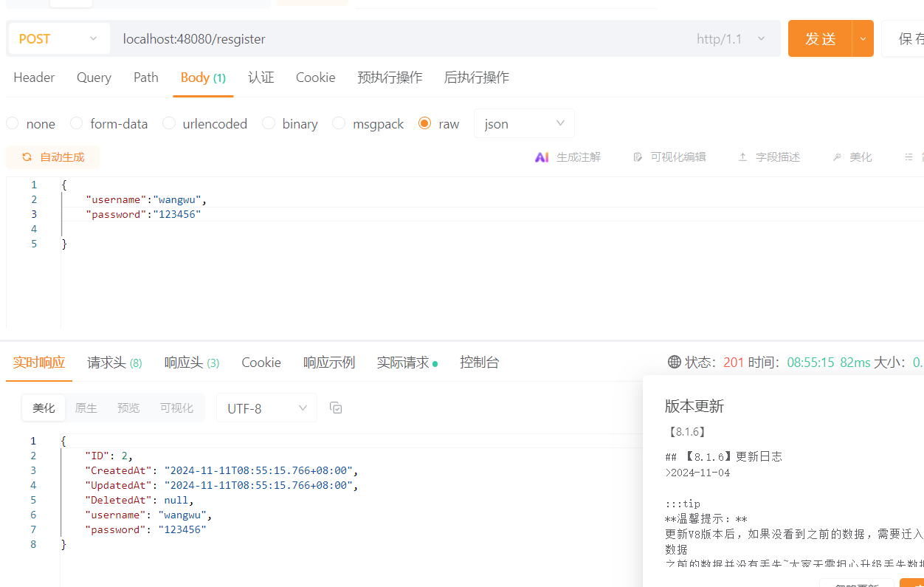Open the UTF-8 encoding dropdown

(266, 408)
